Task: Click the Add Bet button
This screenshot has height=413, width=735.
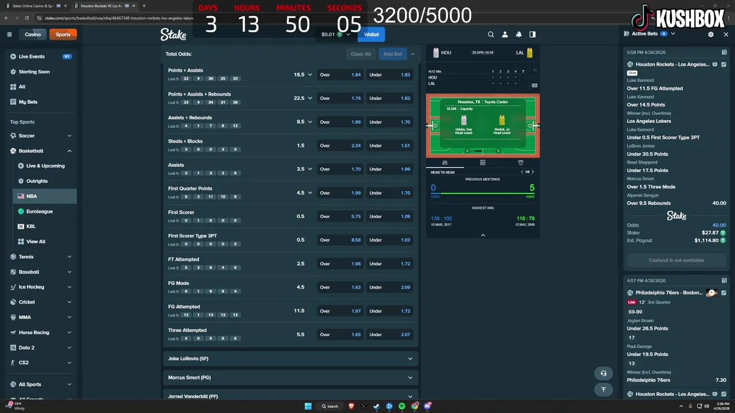Action: pos(393,54)
